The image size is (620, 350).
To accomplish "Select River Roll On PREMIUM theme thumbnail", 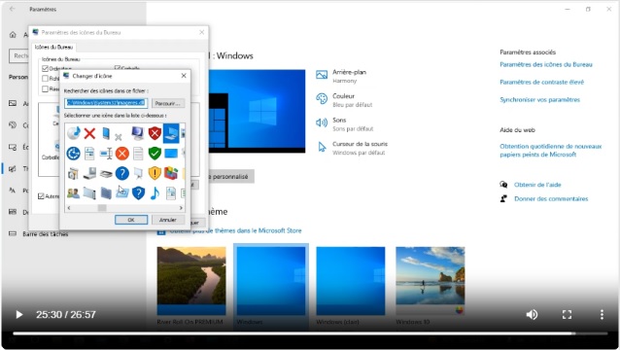I will [x=191, y=281].
